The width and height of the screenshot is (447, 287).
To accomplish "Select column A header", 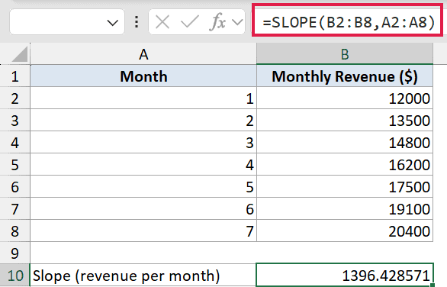I will [x=143, y=54].
